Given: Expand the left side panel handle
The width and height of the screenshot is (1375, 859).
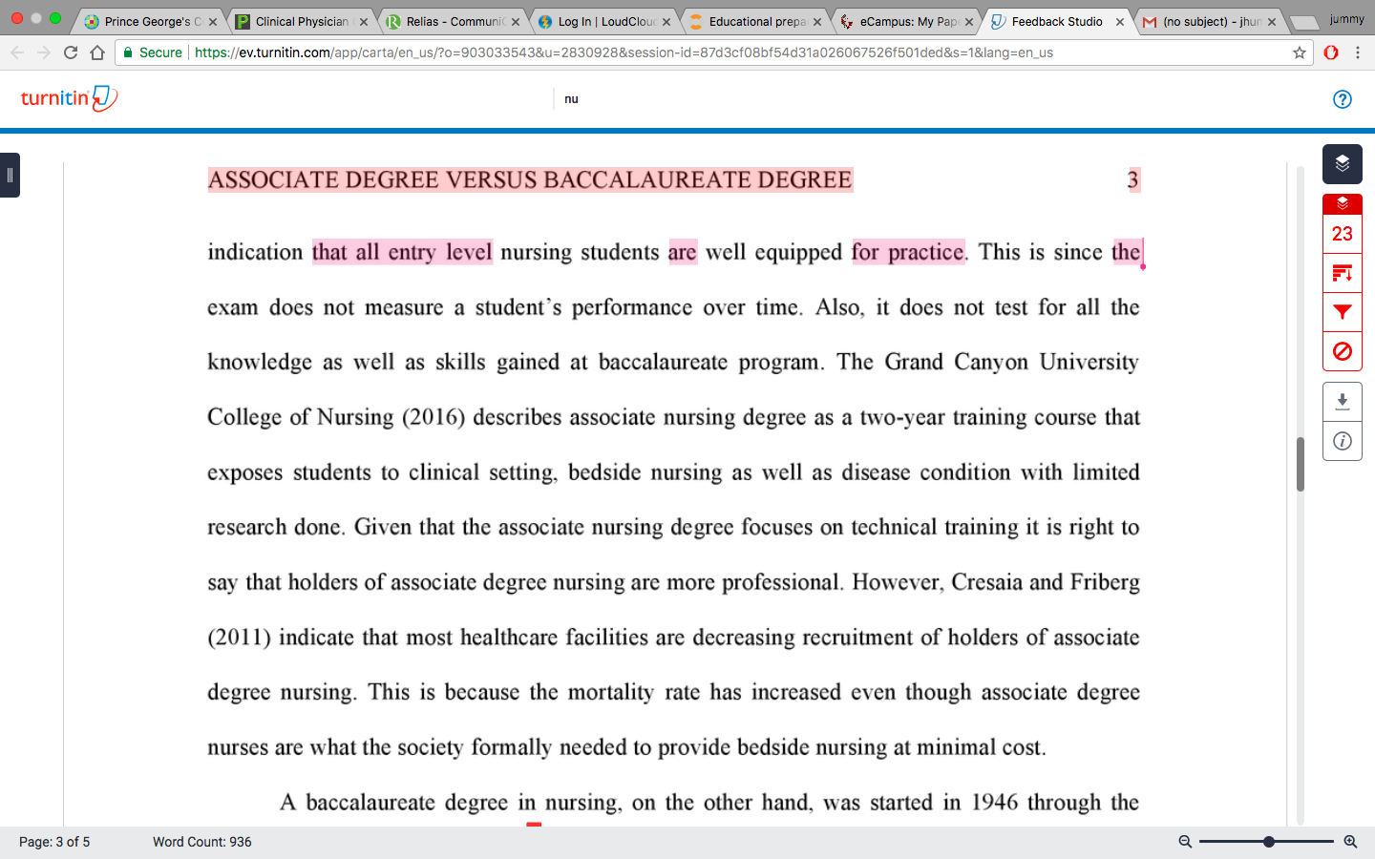Looking at the screenshot, I should pos(10,176).
